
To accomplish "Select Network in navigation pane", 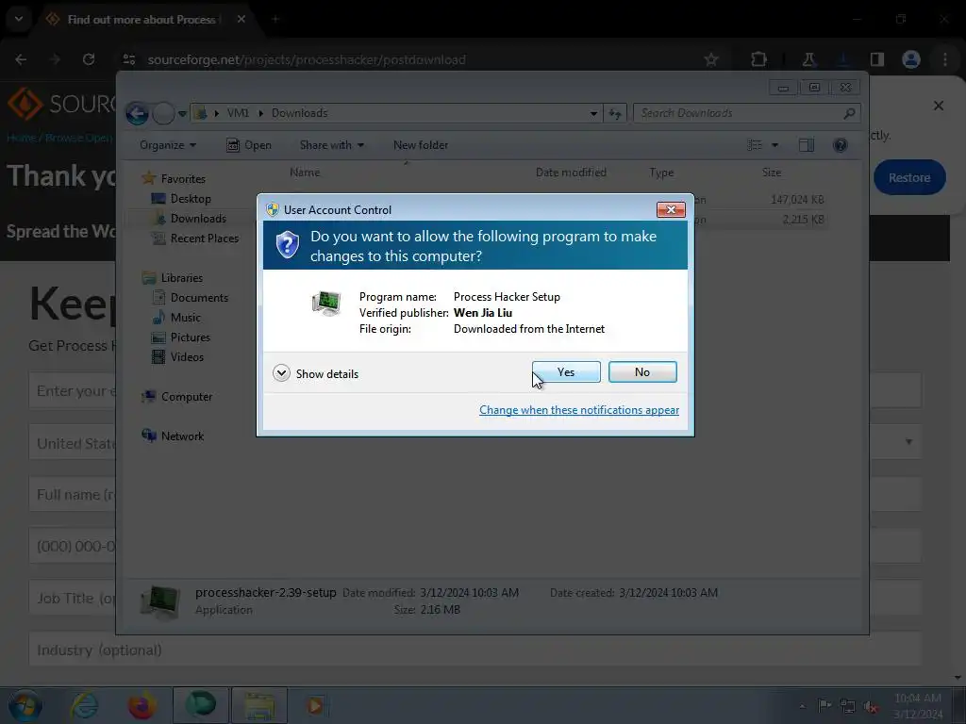I will pos(182,436).
